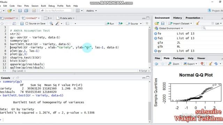Open find and replace magnifier
Viewport: 223px width, 125px height.
[x=51, y=24]
